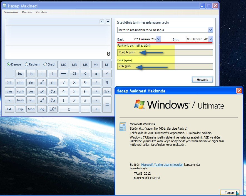Image resolution: width=246 pixels, height=196 pixels.
Task: Click the ln natural log key
Action: (x=31, y=74)
